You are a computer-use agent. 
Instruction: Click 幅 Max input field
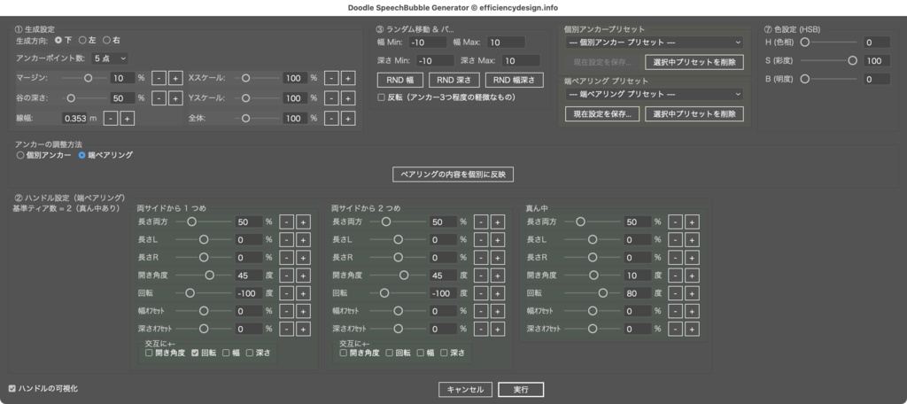tap(506, 43)
